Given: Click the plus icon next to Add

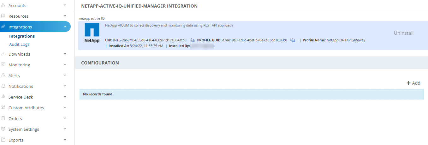Looking at the screenshot, I should 408,83.
